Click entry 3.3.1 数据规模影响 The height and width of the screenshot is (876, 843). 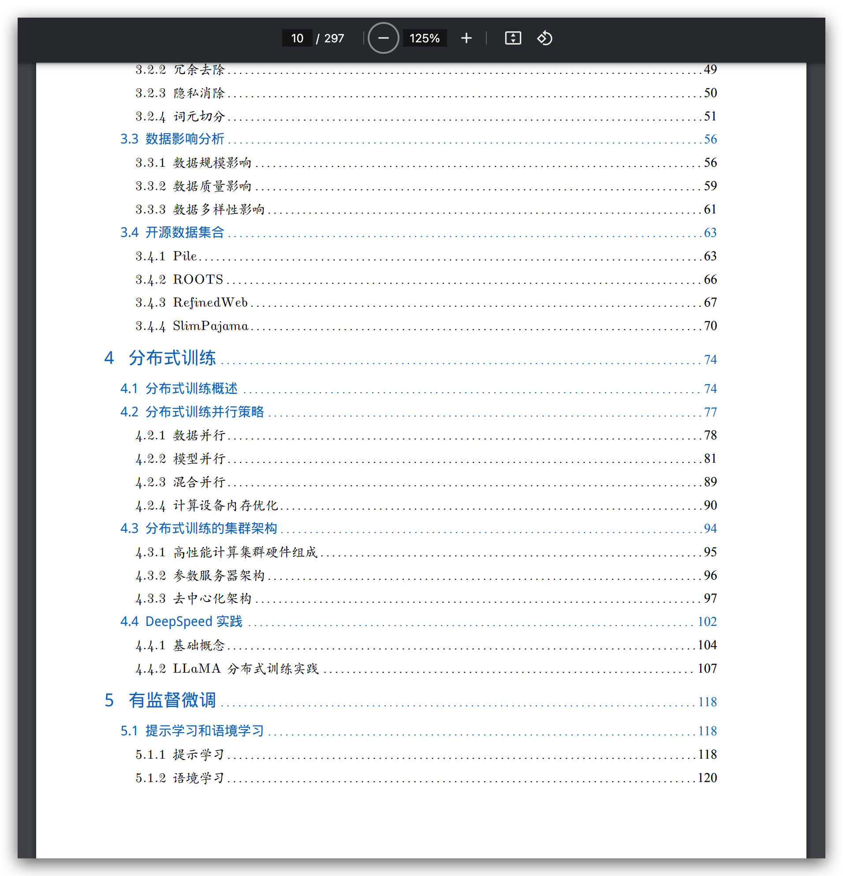tap(194, 163)
